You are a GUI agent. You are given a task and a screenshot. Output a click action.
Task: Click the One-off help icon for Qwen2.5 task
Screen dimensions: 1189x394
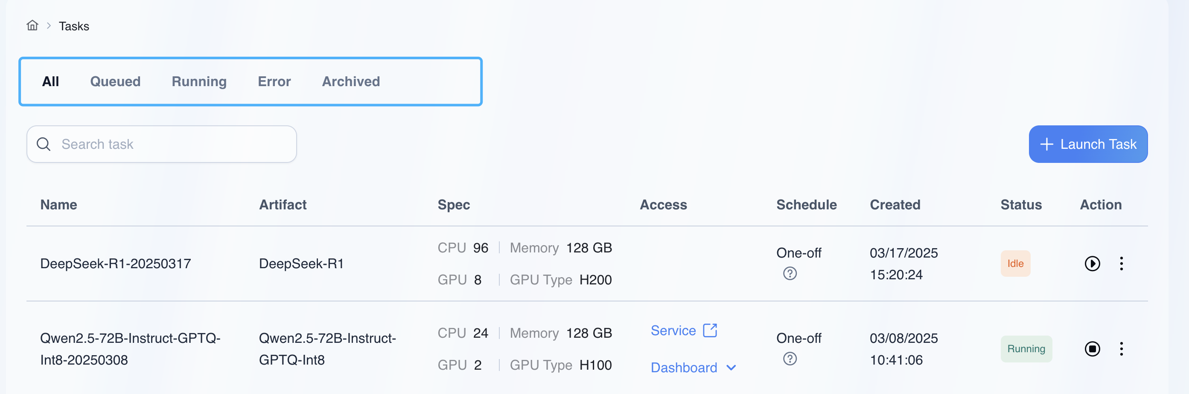(790, 359)
